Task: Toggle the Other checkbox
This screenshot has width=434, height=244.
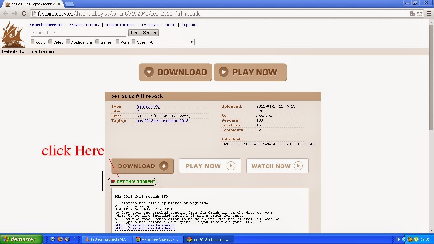Action: [x=133, y=42]
